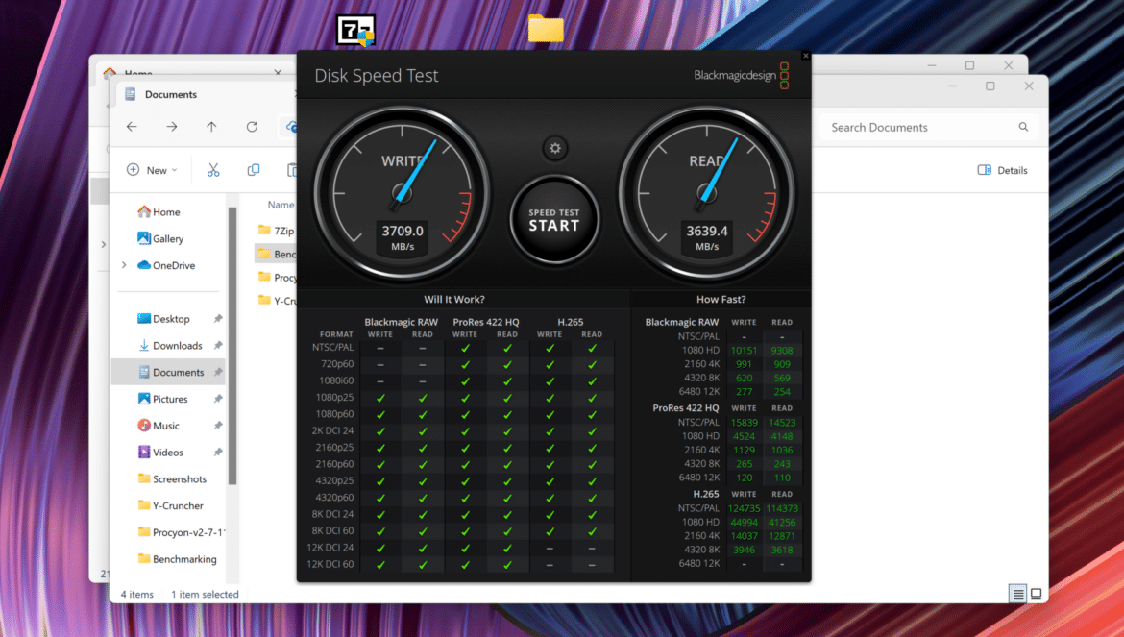The width and height of the screenshot is (1124, 637).
Task: Click the 124735 H.265 write value
Action: point(744,508)
